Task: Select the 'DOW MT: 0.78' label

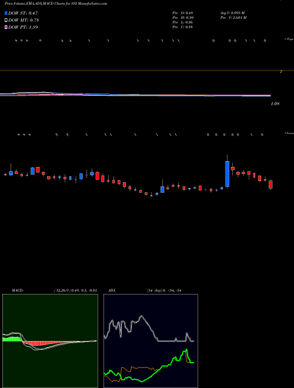Action: coord(24,20)
